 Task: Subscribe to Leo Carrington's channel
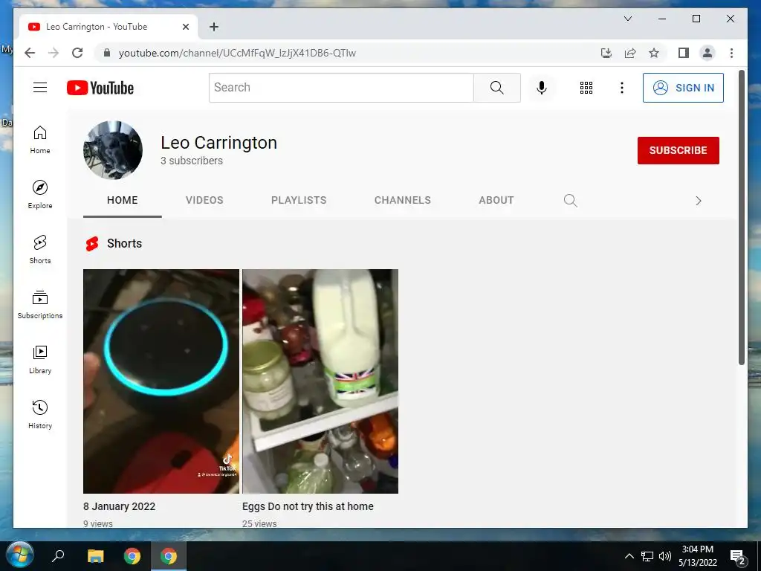(678, 150)
